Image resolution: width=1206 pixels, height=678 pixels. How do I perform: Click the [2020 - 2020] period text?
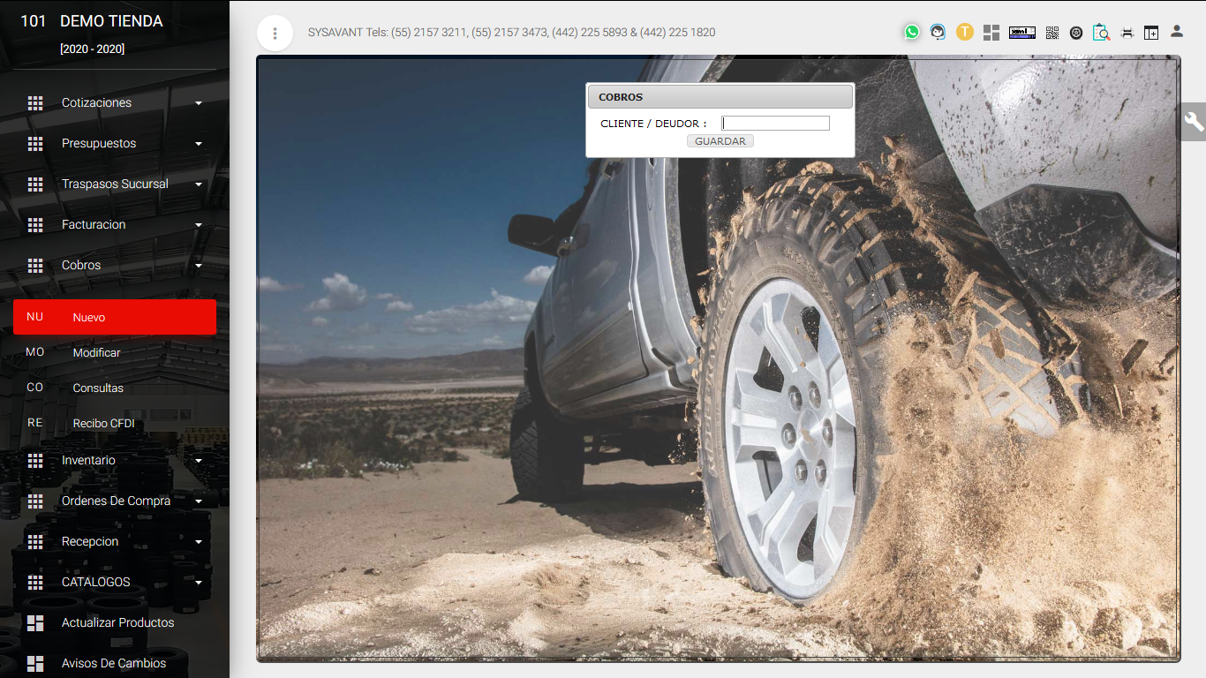92,49
